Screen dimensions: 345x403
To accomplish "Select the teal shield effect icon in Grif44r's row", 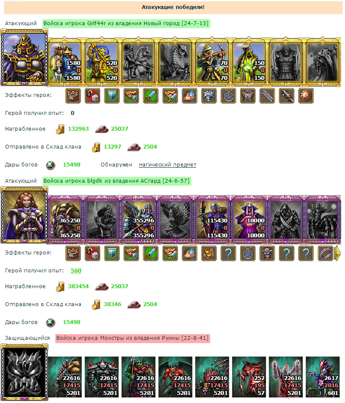I will [x=112, y=96].
